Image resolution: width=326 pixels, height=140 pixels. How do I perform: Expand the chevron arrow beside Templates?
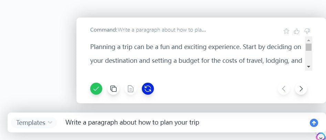[x=50, y=122]
